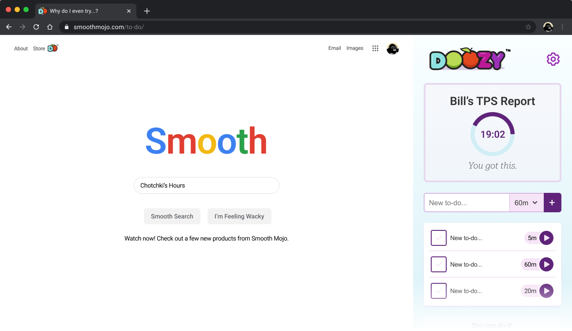Check off the 20m to-do item

[x=439, y=291]
